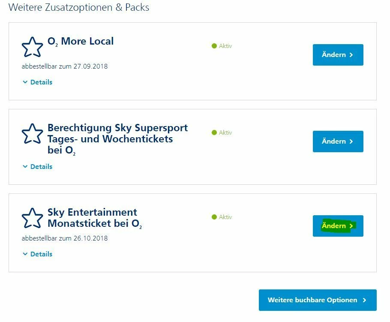Click the star icon beside O2 More Local
The width and height of the screenshot is (390, 322).
(x=32, y=47)
